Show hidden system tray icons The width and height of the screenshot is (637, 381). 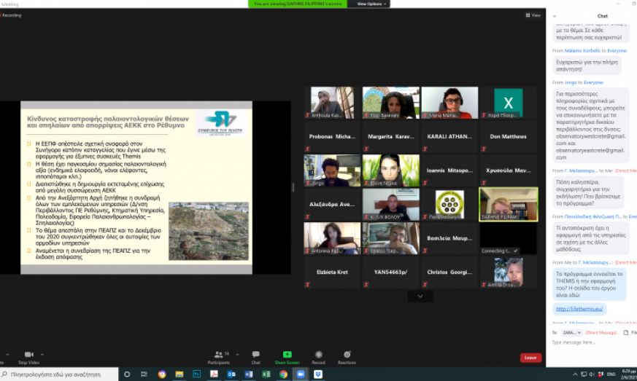[x=575, y=374]
